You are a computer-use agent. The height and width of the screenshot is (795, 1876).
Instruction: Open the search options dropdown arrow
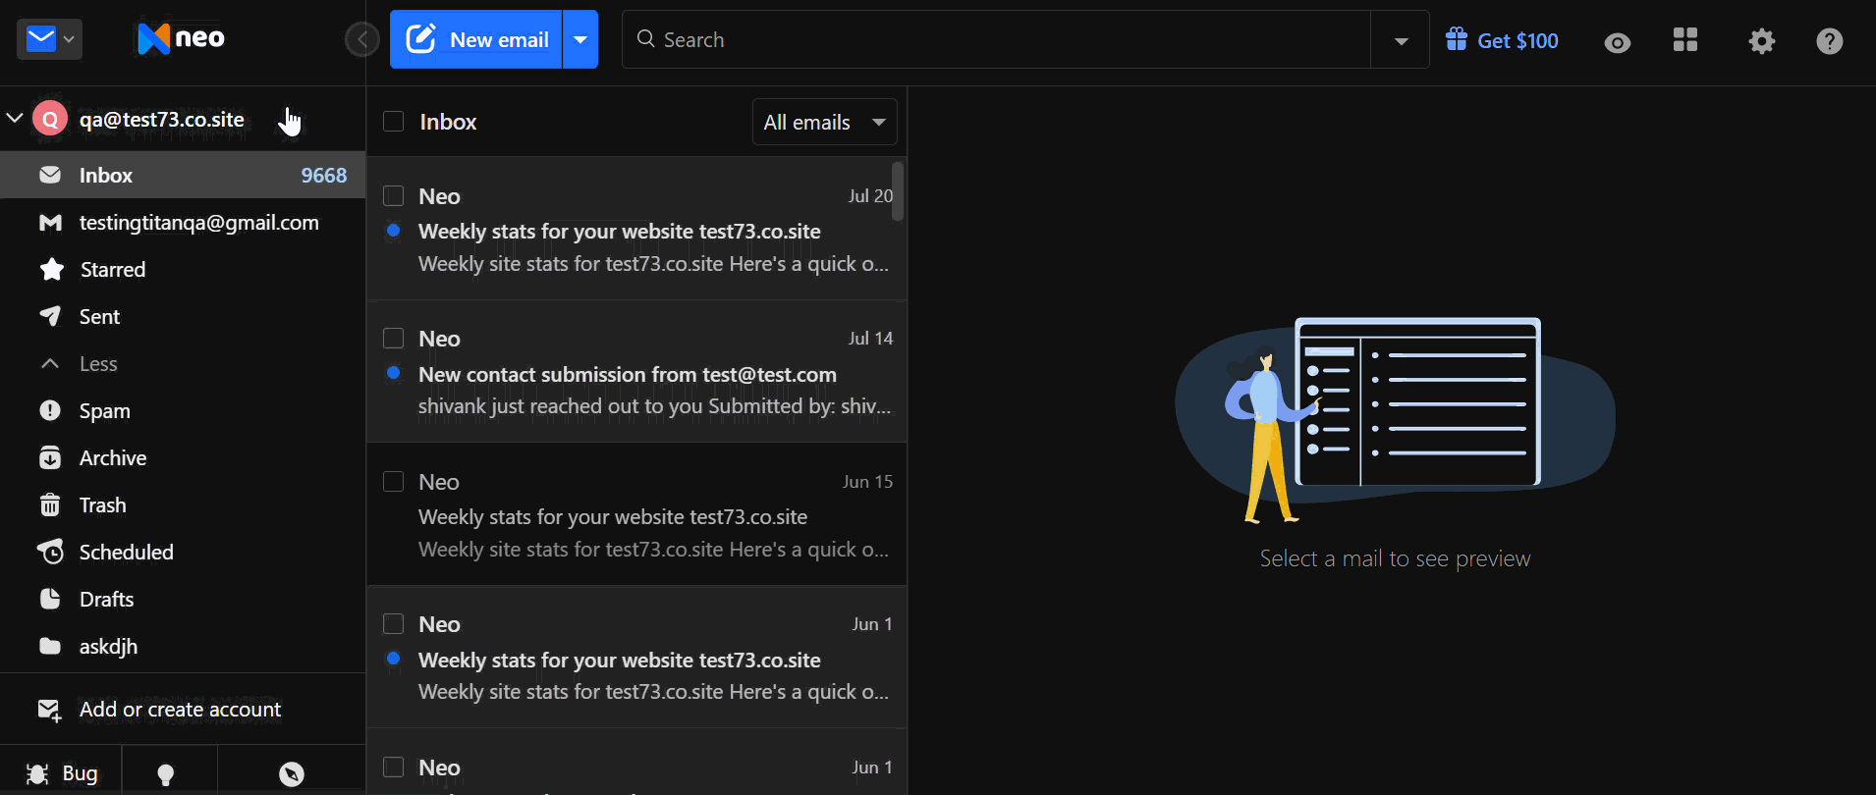coord(1401,40)
